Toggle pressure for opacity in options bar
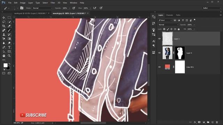This screenshot has height=125, width=223. point(74,8)
